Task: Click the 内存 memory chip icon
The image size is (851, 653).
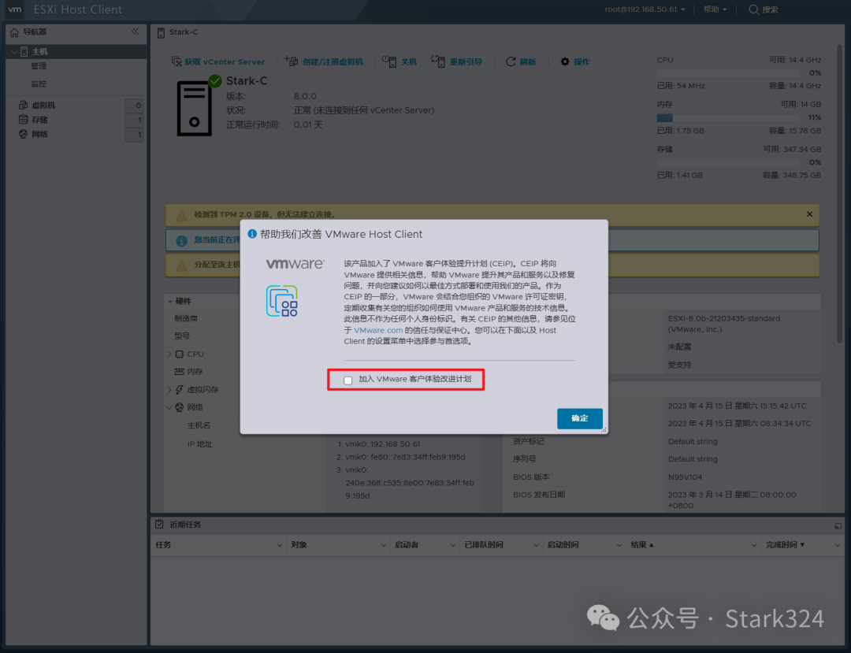Action: click(x=179, y=372)
